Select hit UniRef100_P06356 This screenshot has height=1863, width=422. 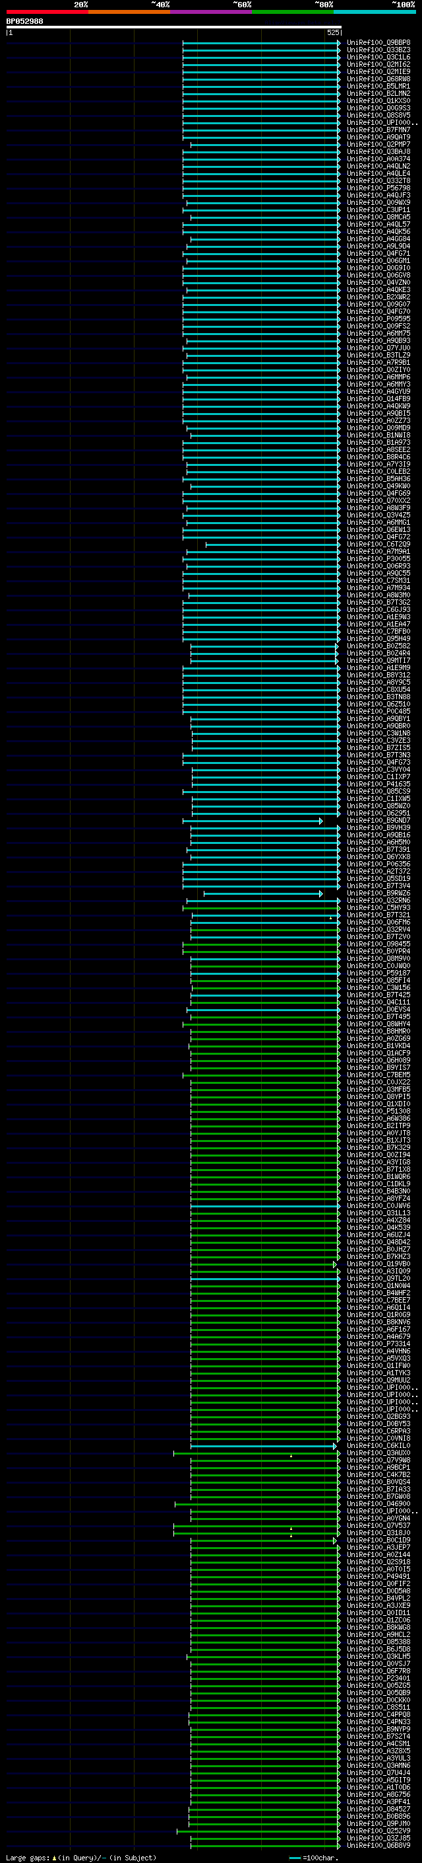(378, 864)
